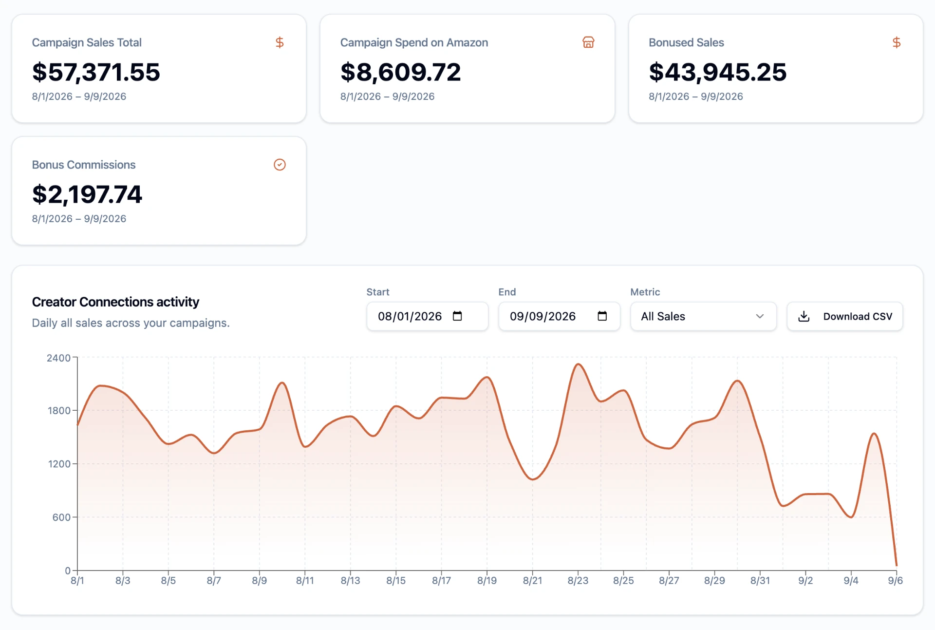
Task: Click the Start field label
Action: (378, 292)
